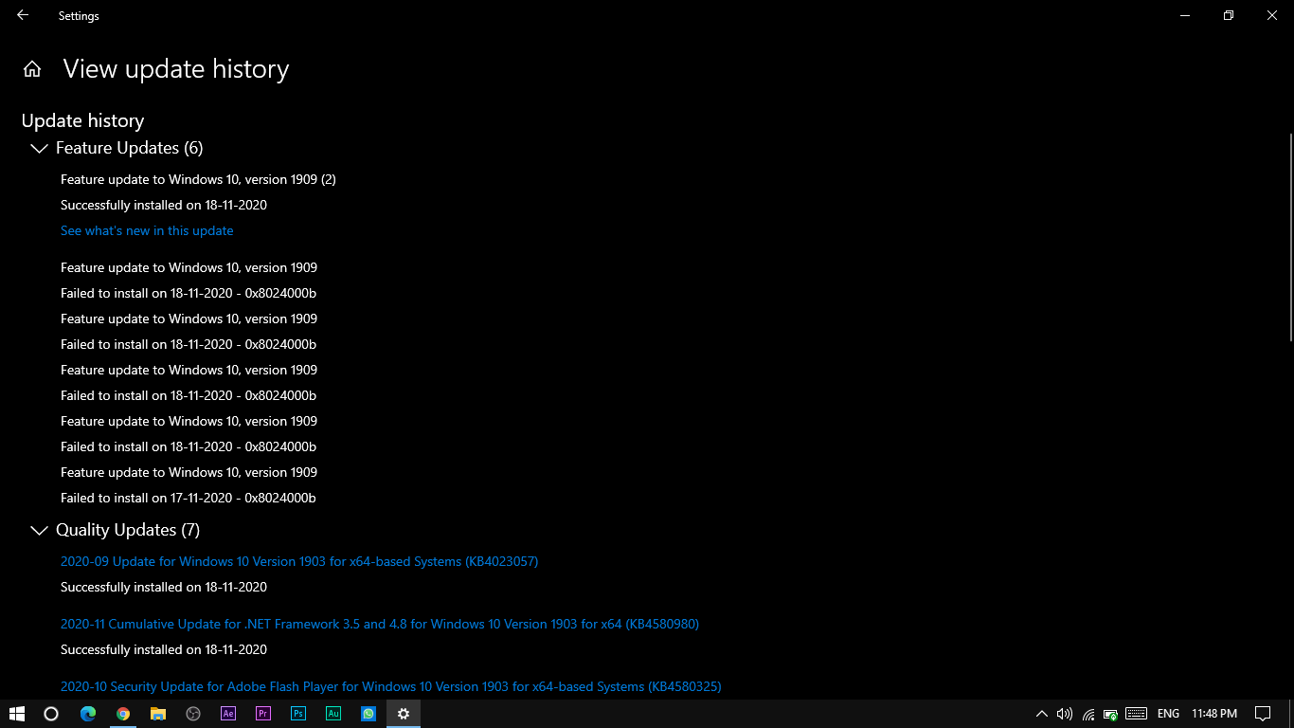Open WhatsApp from the taskbar
The image size is (1294, 728).
point(368,714)
